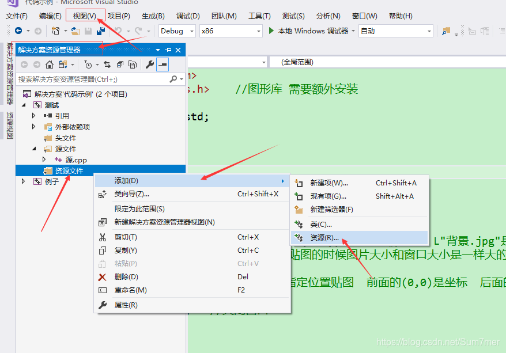
Task: Open the 编辑(E) menu
Action: click(x=50, y=16)
